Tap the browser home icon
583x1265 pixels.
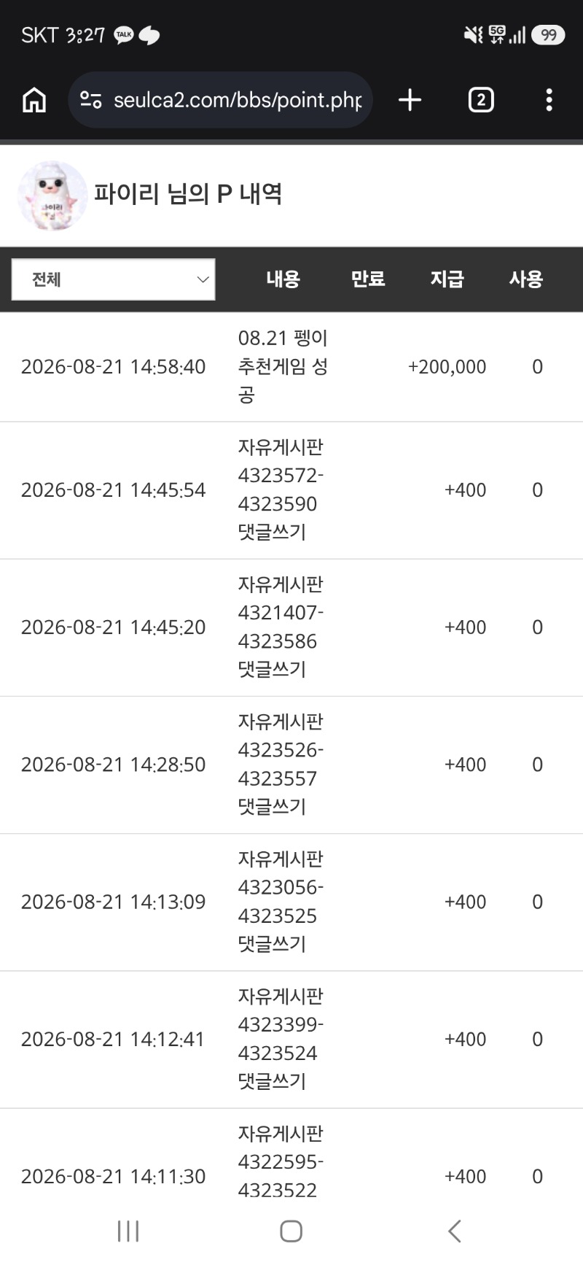tap(34, 100)
